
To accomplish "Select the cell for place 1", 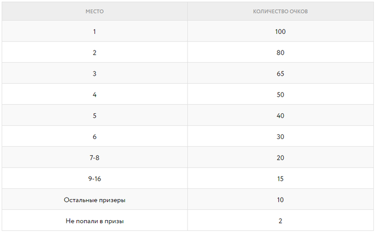I will coord(95,32).
